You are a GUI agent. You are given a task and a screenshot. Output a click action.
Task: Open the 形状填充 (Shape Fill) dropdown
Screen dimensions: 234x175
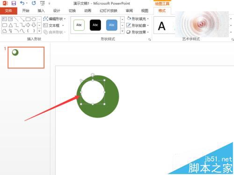click(138, 19)
